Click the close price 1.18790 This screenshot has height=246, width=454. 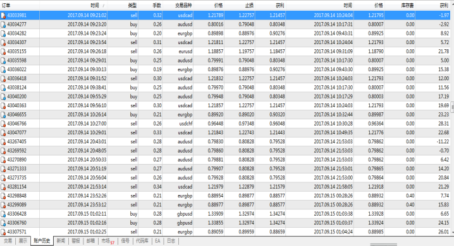point(376,51)
